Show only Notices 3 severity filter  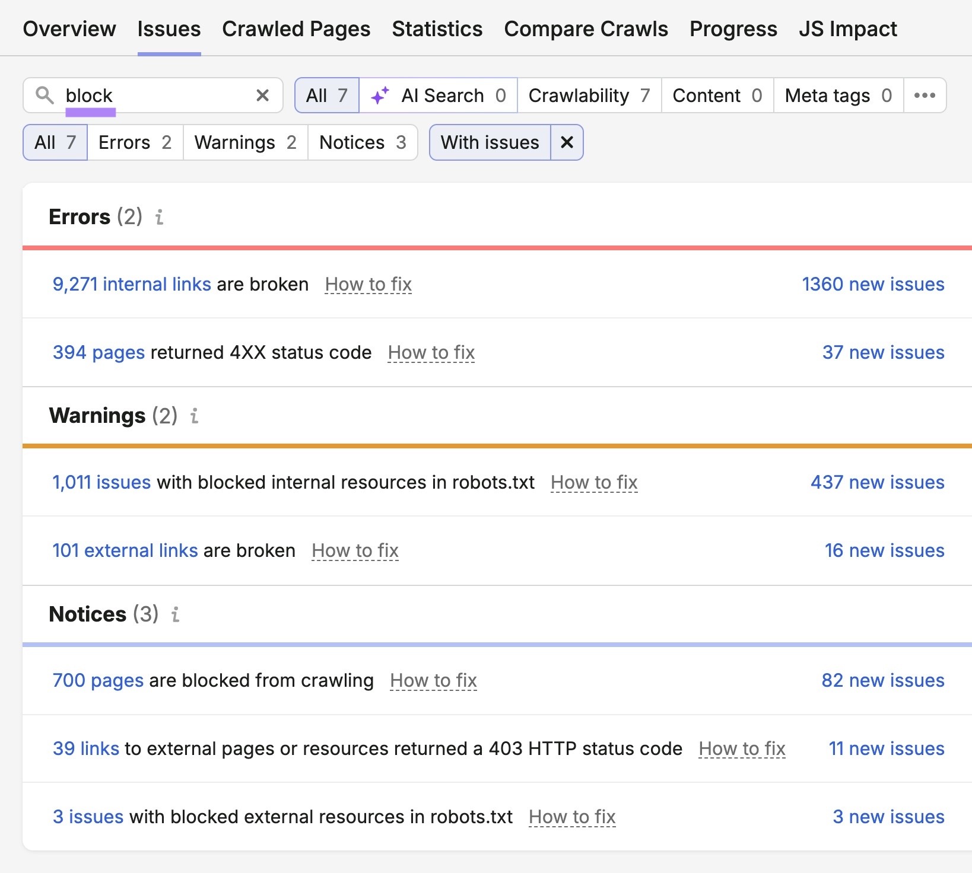[x=363, y=142]
